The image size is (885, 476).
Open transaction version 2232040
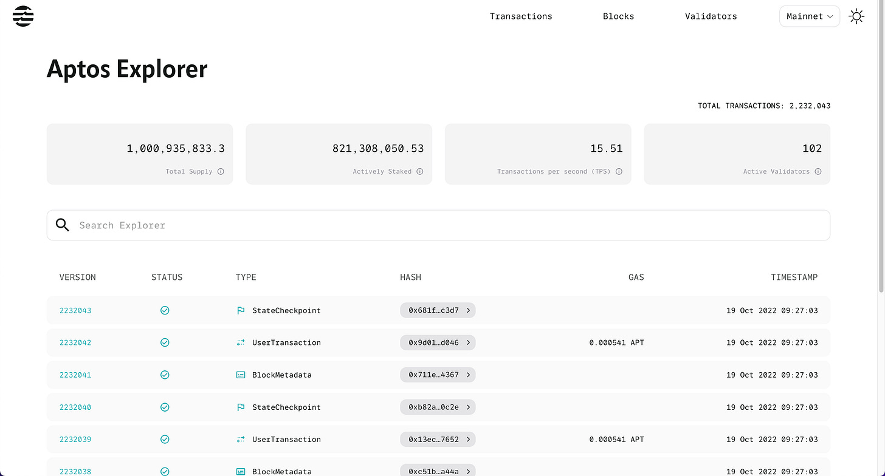tap(75, 407)
